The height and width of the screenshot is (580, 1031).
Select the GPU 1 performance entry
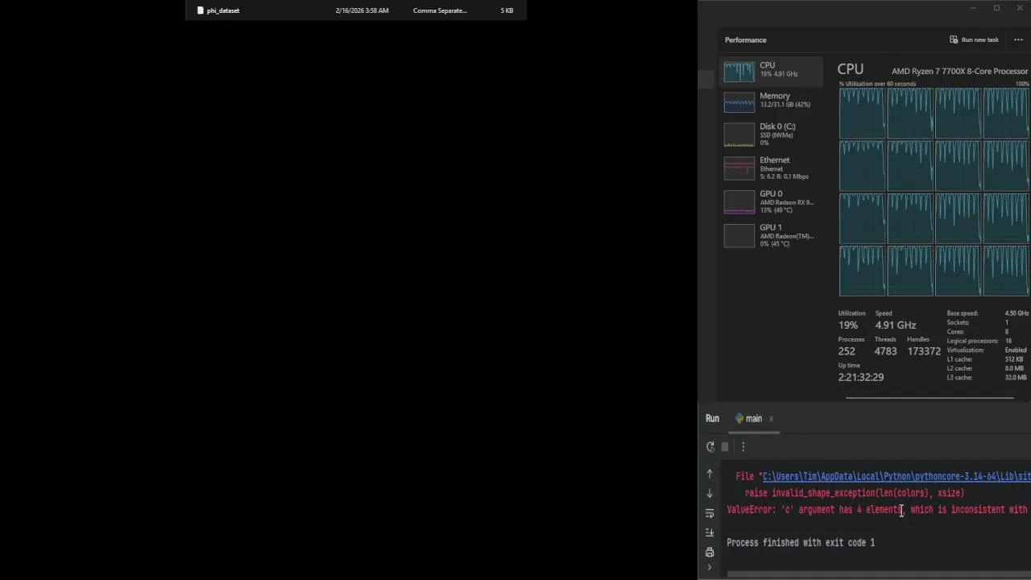click(772, 235)
